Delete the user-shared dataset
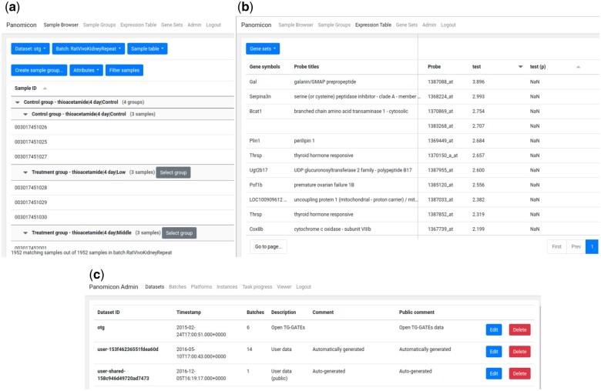Viewport: 601px width, 391px height. pos(520,373)
